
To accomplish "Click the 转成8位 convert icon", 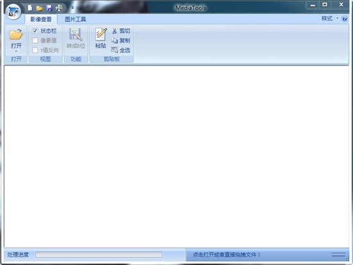I will [76, 35].
